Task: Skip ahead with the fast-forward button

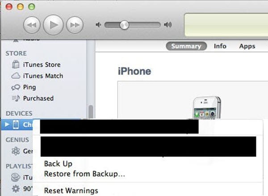Action: [75, 25]
